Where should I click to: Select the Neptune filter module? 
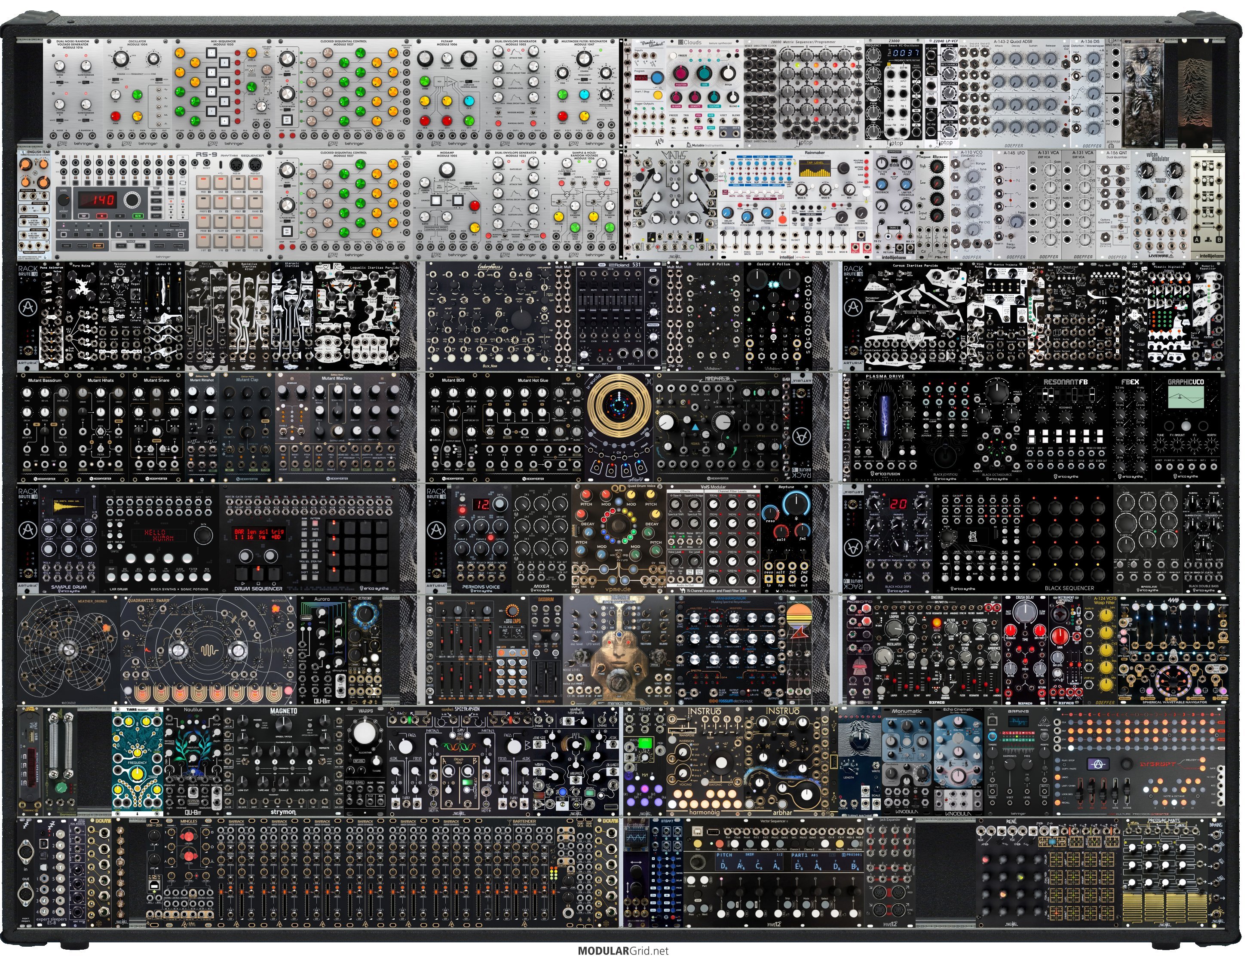click(x=786, y=539)
